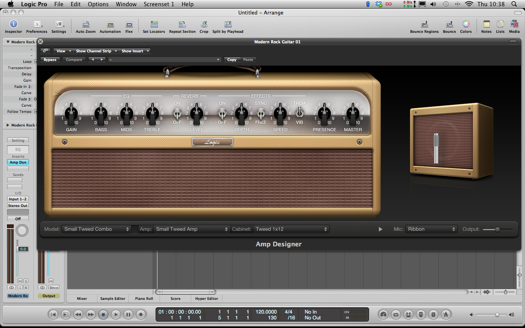Open the Inspector from the toolbar
Screen dimensions: 525x328
coord(13,25)
